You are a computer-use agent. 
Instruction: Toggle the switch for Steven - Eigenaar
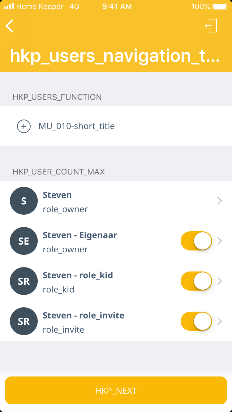tap(196, 241)
